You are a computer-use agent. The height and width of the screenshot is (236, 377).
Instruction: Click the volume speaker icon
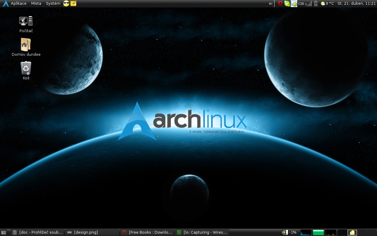point(270,4)
